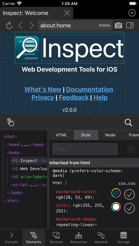Close the Inspect: Welcome tab

pyautogui.click(x=67, y=13)
